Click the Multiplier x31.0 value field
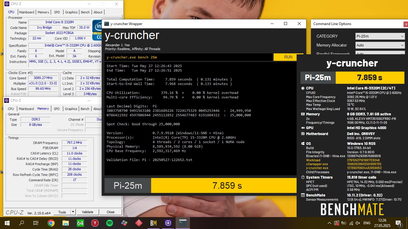 43,83
